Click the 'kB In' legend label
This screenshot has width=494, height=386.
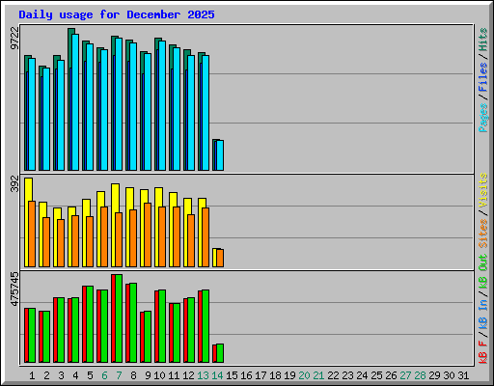[x=483, y=314]
